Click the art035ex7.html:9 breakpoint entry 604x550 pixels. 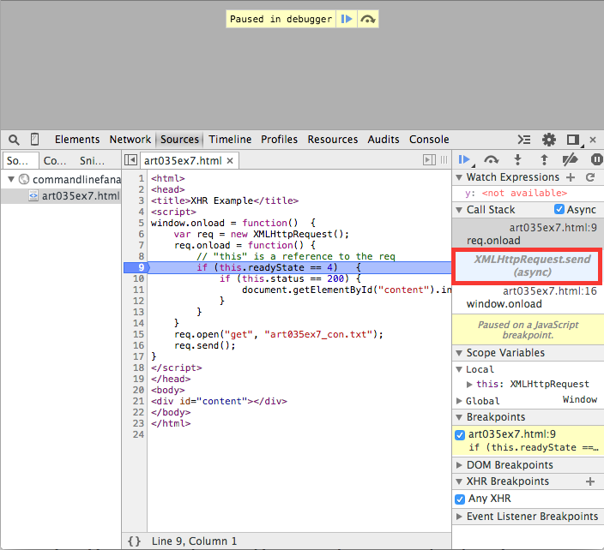click(528, 440)
